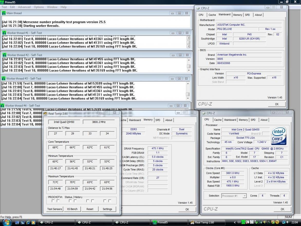Click the scroll-up arrow in Worker thread #1
Screen dimensions: 301x226
pos(189,38)
